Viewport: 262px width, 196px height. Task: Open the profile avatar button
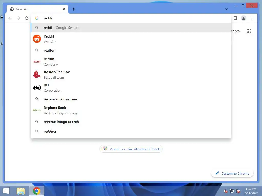point(244,18)
